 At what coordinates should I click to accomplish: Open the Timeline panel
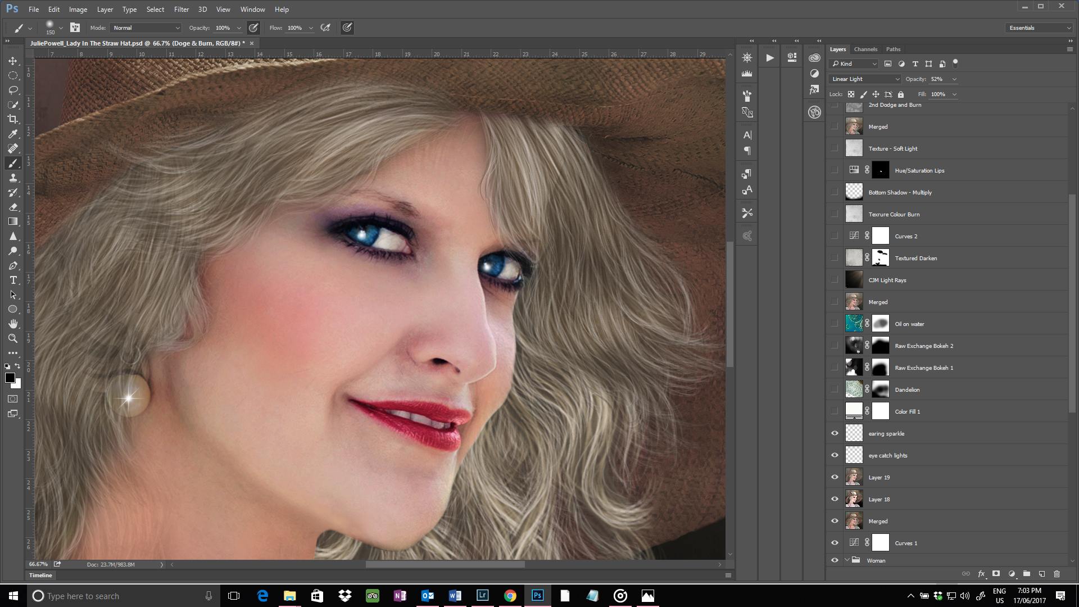pos(40,575)
